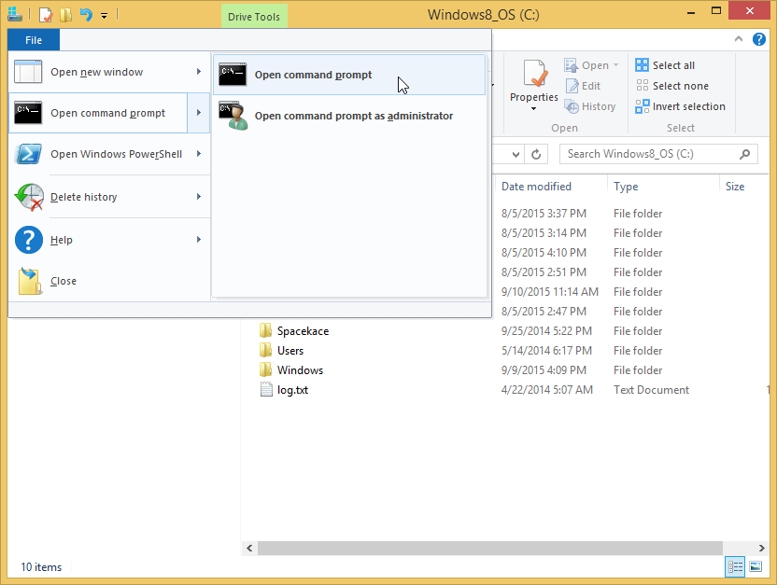
Task: Open the Customize Quick Access Toolbar dropdown
Action: pos(104,16)
